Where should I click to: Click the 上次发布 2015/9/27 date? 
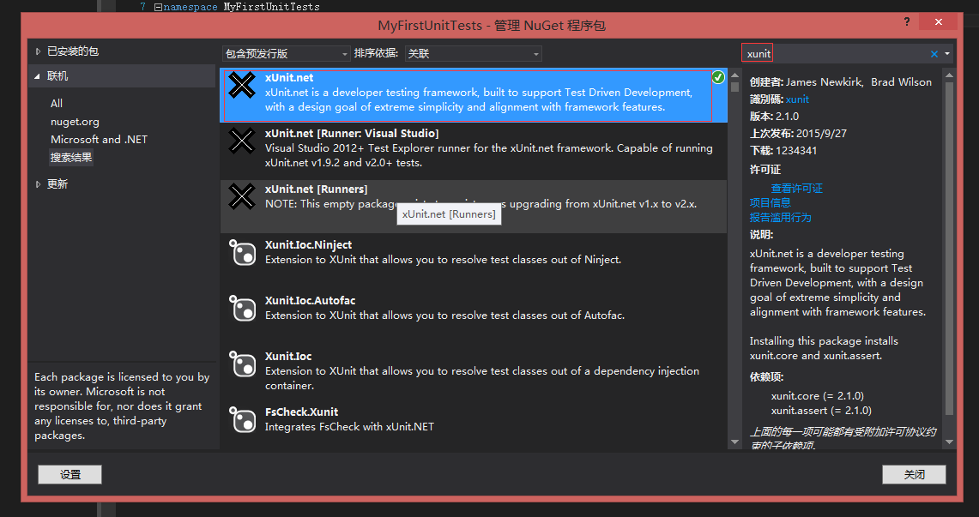tap(798, 134)
